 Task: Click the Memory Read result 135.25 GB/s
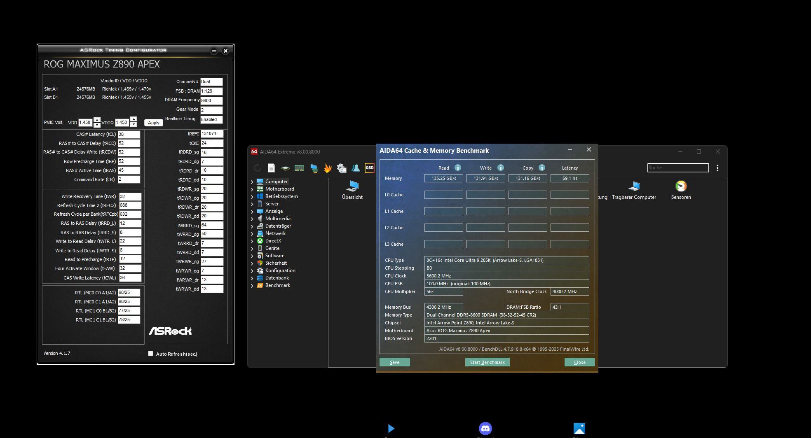coord(444,178)
